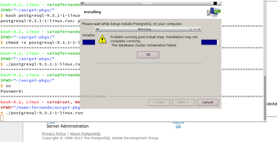Image resolution: width=277 pixels, height=142 pixels.
Task: Open the Warning dialog window menu icon
Action: point(98,29)
